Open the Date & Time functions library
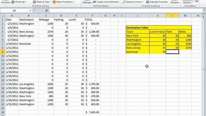Image resolution: width=206 pixels, height=116 pixels. click(x=42, y=2)
